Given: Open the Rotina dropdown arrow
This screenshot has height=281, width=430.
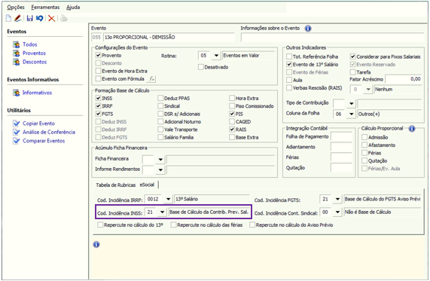Looking at the screenshot, I should pos(216,56).
